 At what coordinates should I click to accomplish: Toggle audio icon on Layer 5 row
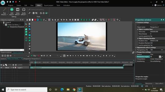coord(13,68)
